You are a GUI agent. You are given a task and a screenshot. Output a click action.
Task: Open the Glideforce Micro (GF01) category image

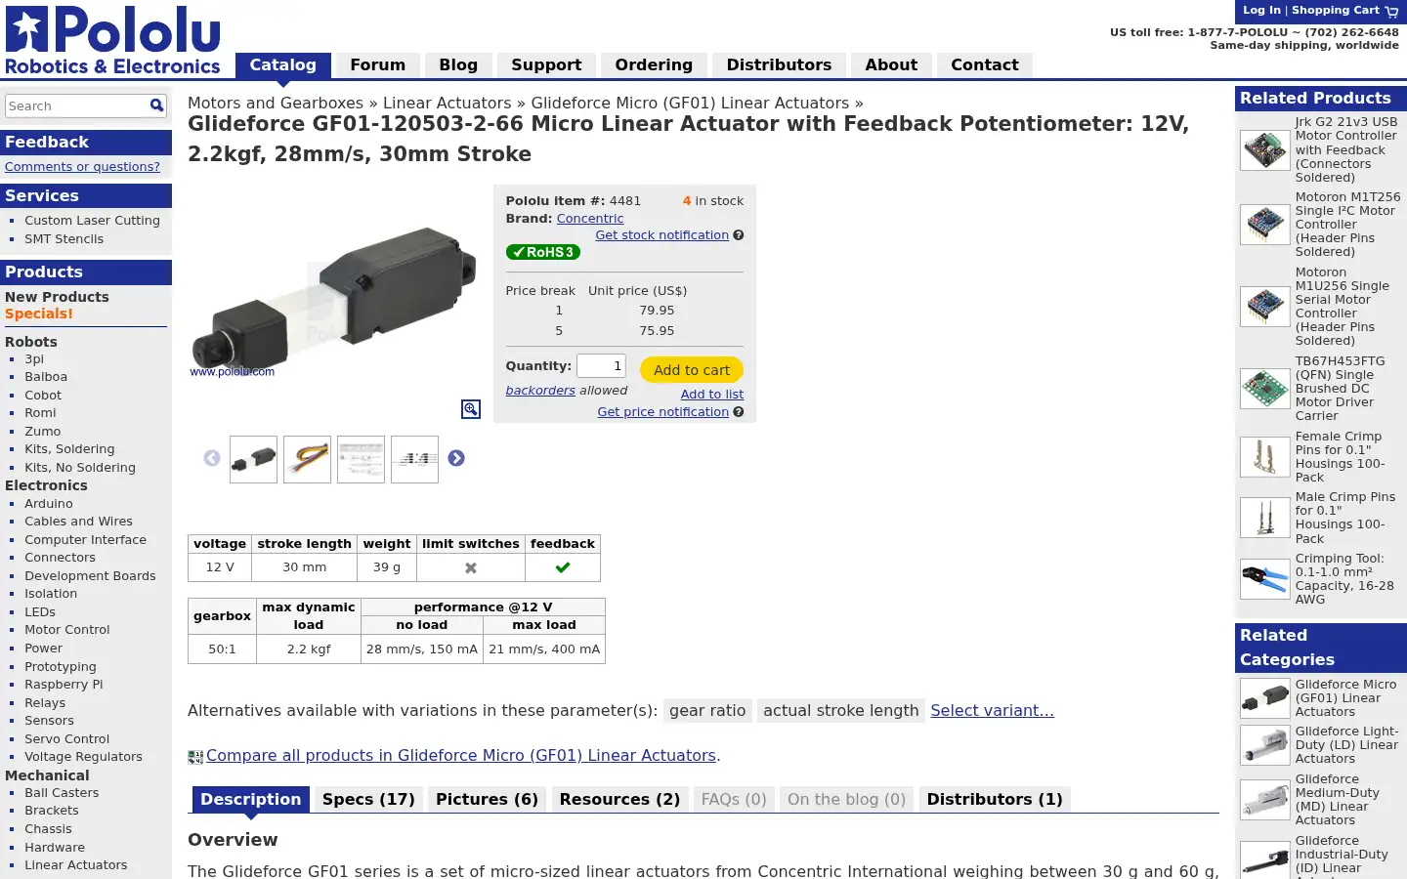(1265, 698)
